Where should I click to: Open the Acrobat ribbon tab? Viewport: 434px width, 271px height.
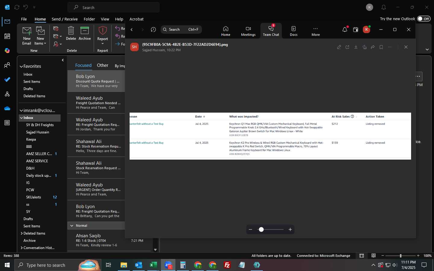[137, 19]
